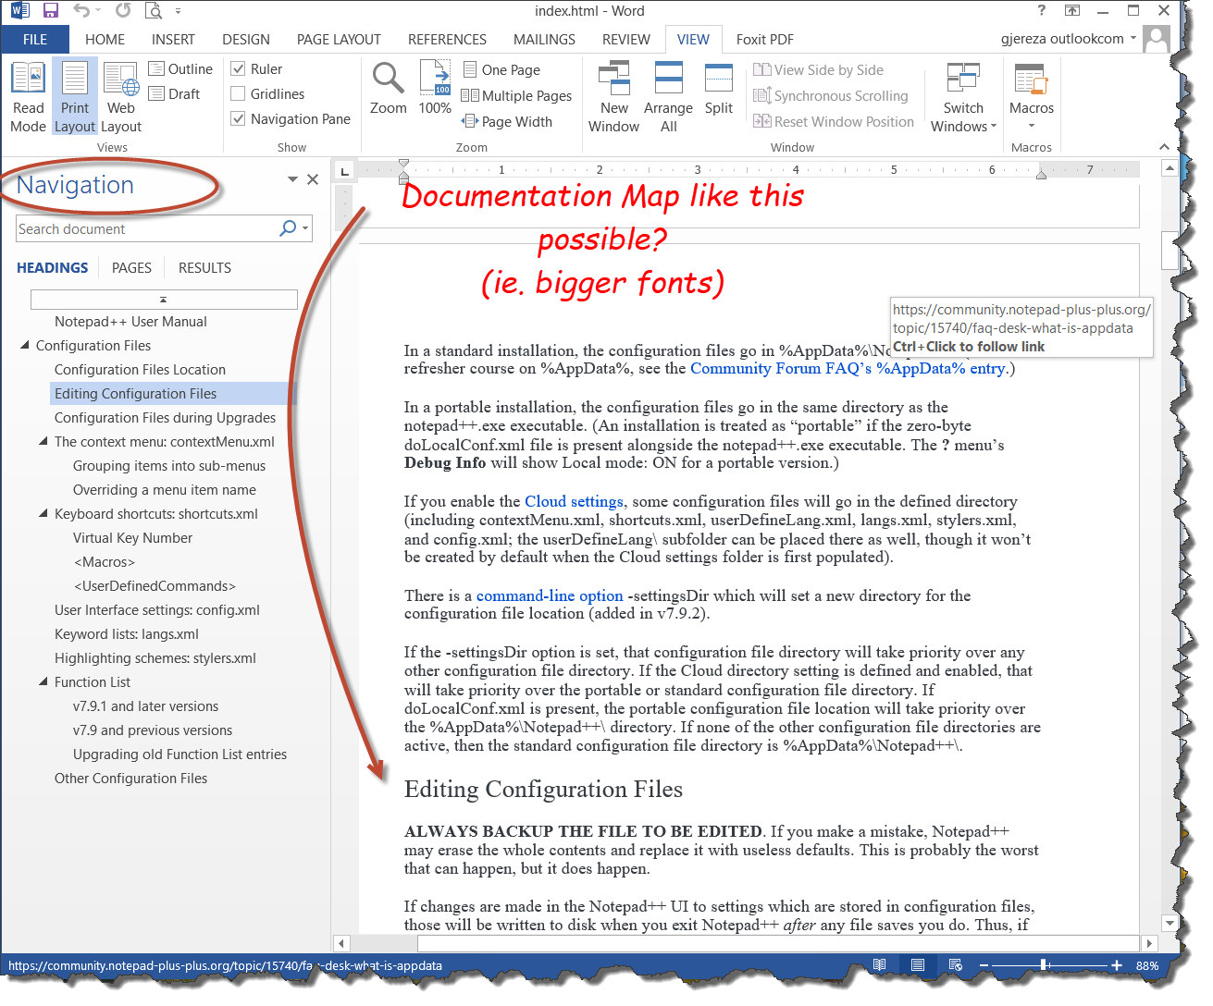Fit zoom to Page Width
The image size is (1213, 1006).
pos(507,121)
